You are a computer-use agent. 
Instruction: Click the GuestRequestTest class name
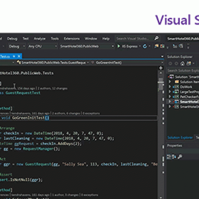click(23, 93)
